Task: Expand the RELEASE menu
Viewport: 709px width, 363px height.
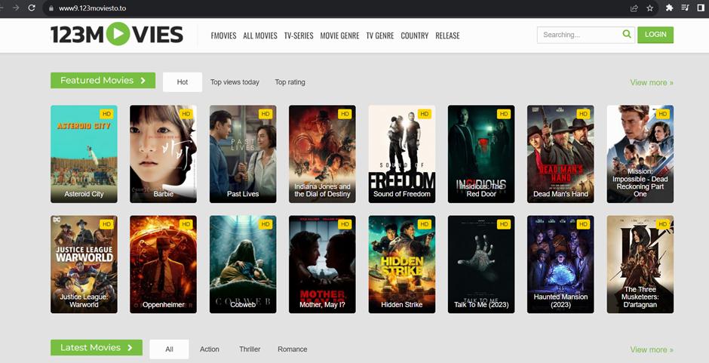Action: coord(447,35)
